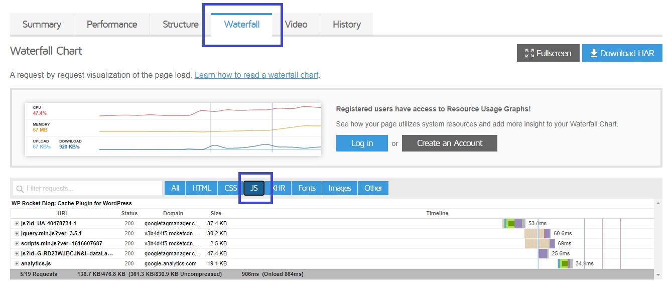Filter requests by Images
This screenshot has height=300, width=670.
point(339,188)
